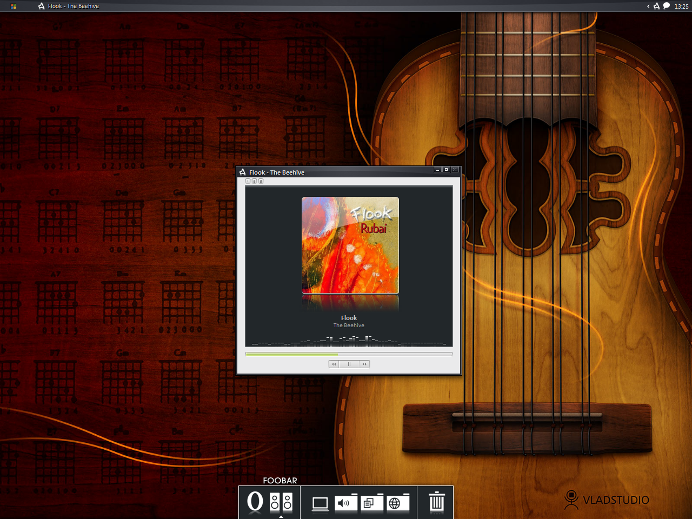The image size is (692, 519).
Task: Open the internet globe folder in the dock
Action: [x=398, y=503]
